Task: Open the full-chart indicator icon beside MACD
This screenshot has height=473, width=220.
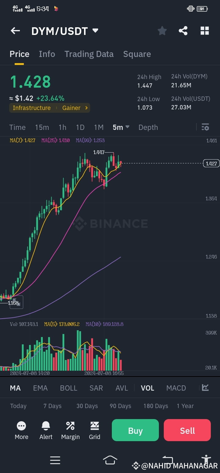Action: [205, 388]
